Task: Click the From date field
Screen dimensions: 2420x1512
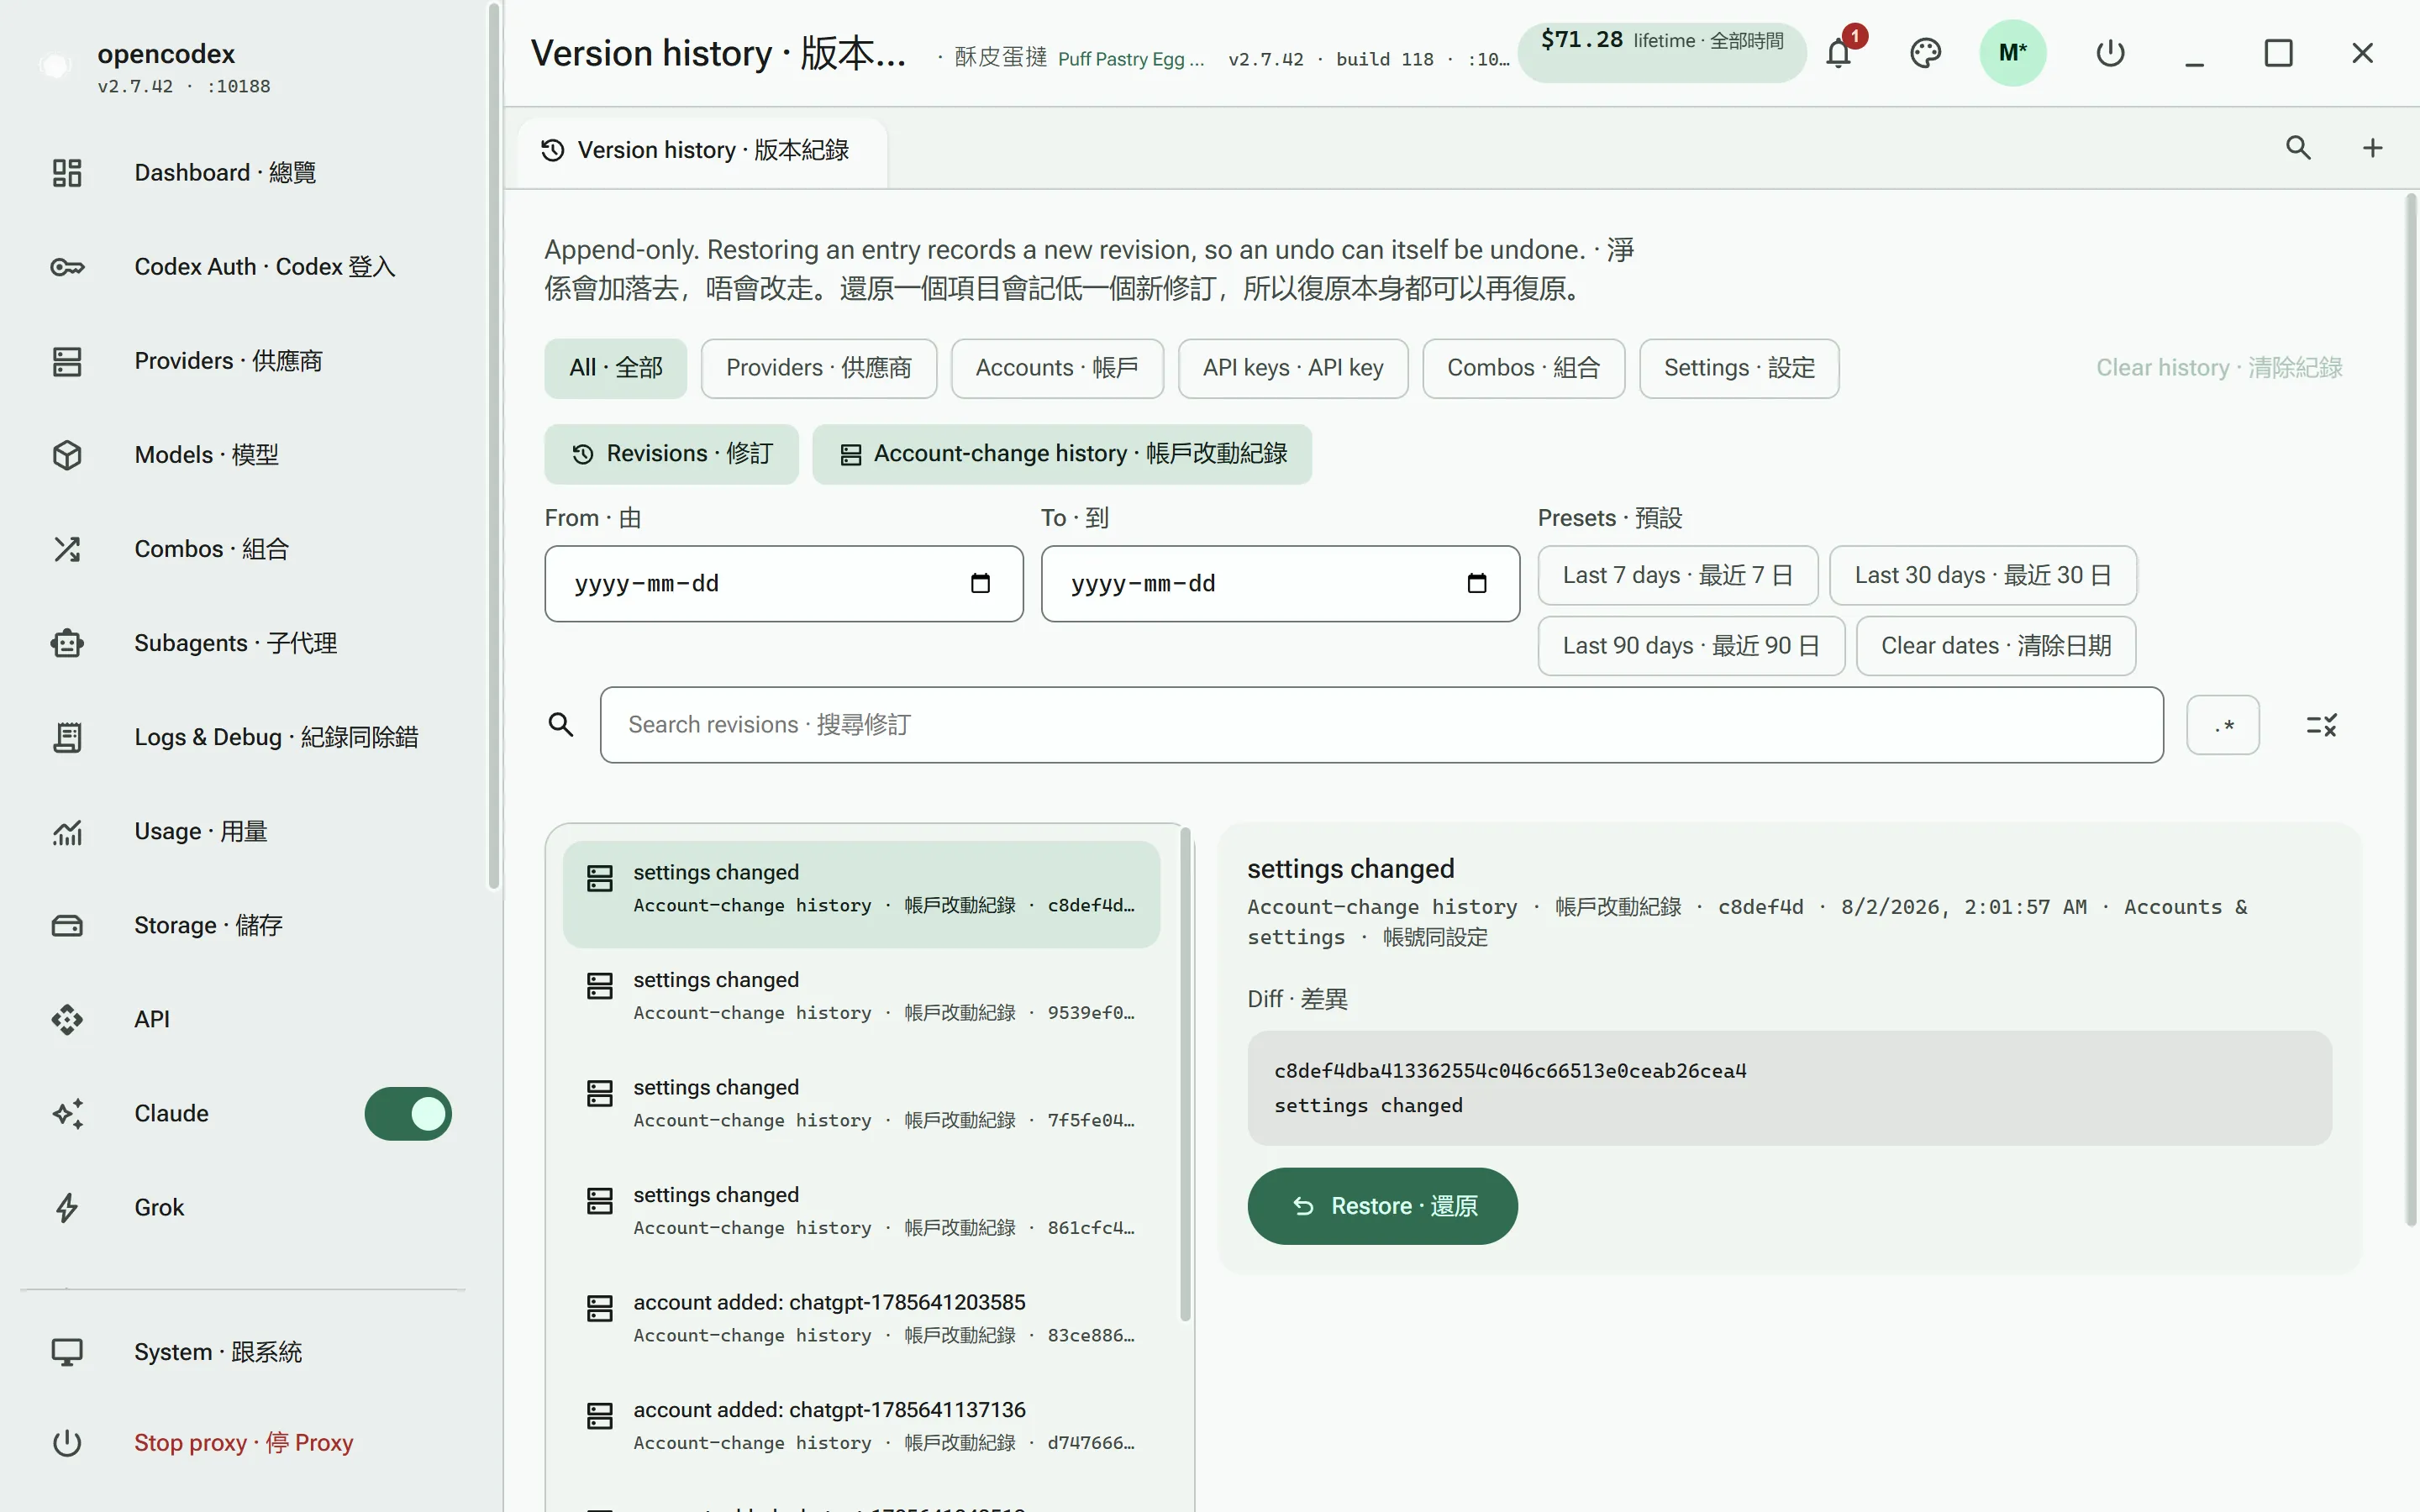Action: coord(784,583)
